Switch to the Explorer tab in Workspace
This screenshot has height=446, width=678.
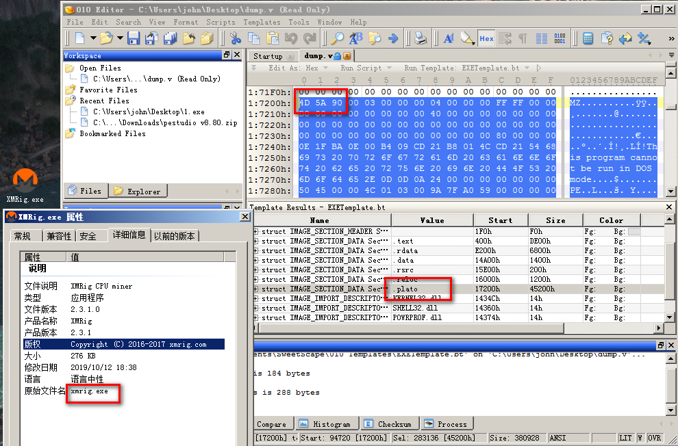pyautogui.click(x=138, y=191)
